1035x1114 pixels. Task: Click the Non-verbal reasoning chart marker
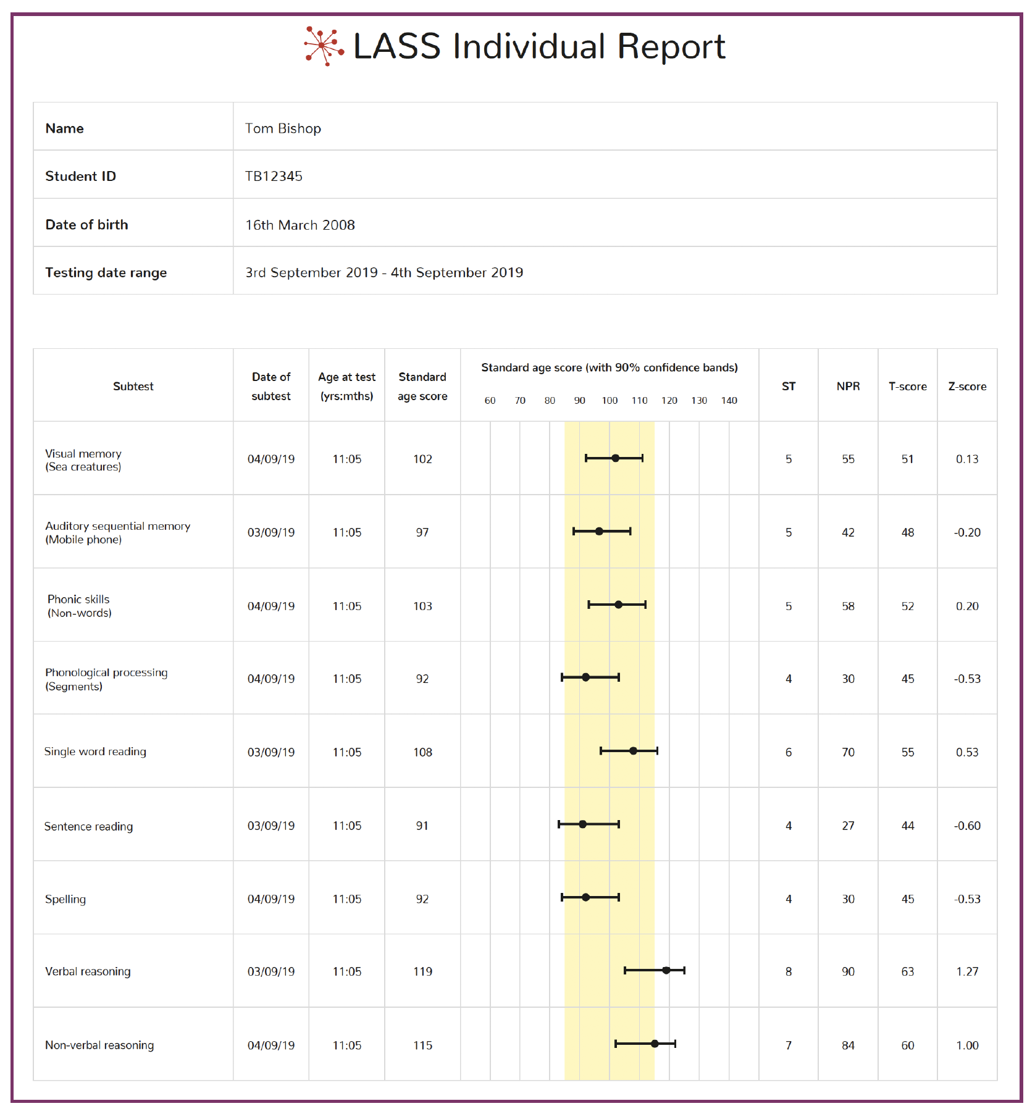655,1044
